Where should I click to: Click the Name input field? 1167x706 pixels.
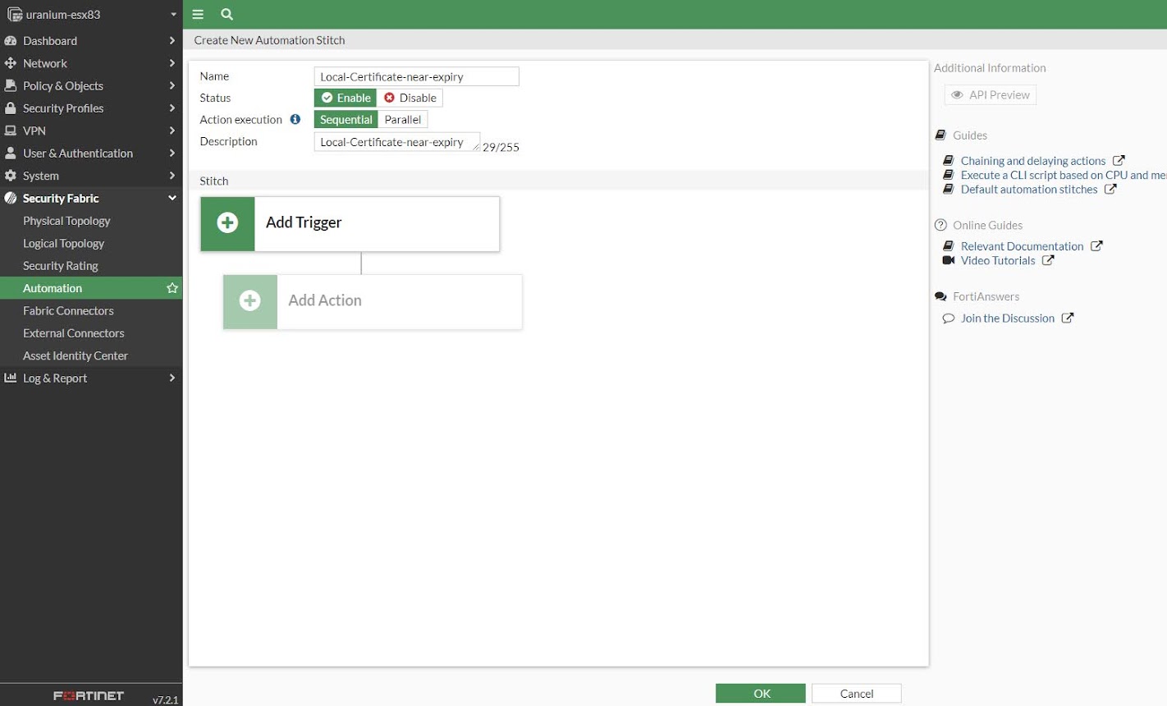point(417,76)
